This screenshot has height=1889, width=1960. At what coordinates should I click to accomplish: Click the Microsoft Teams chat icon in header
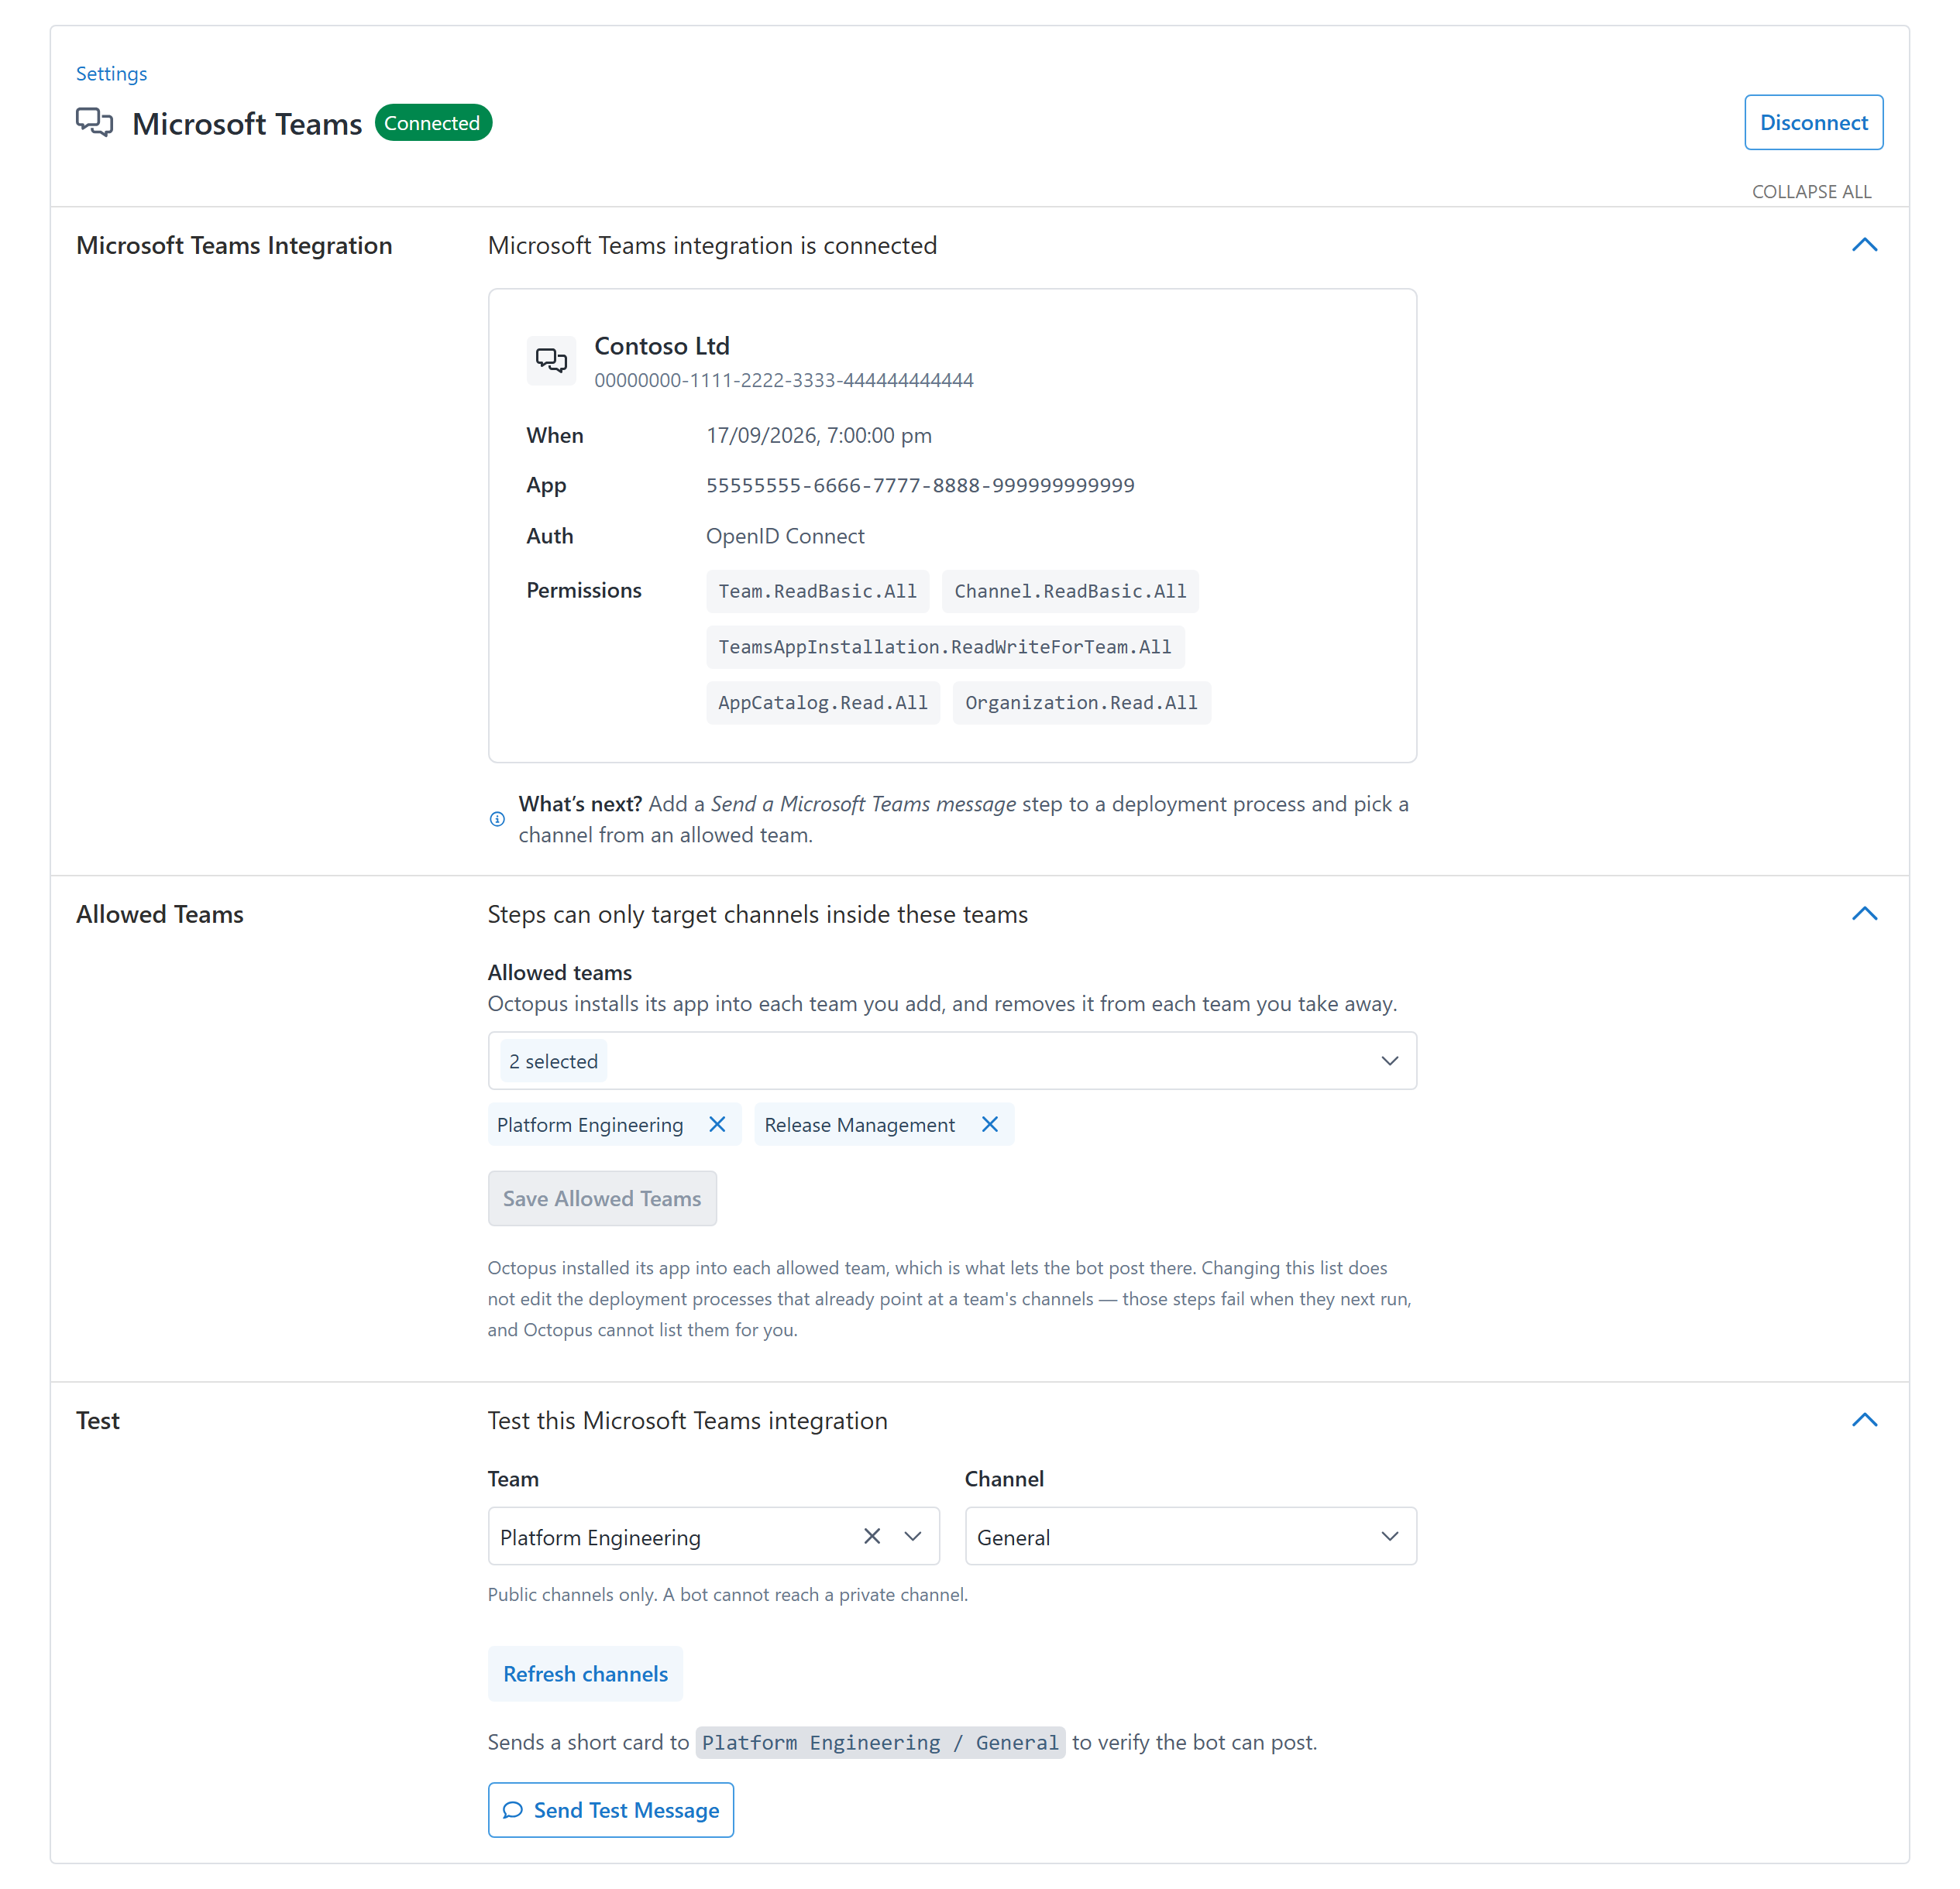click(x=95, y=123)
